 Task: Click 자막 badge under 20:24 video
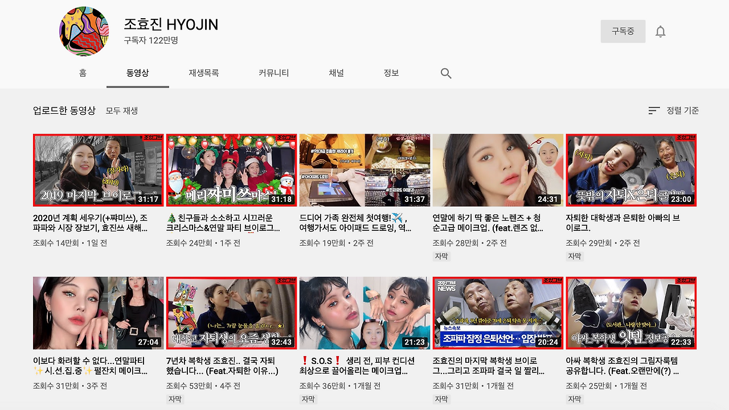[441, 399]
